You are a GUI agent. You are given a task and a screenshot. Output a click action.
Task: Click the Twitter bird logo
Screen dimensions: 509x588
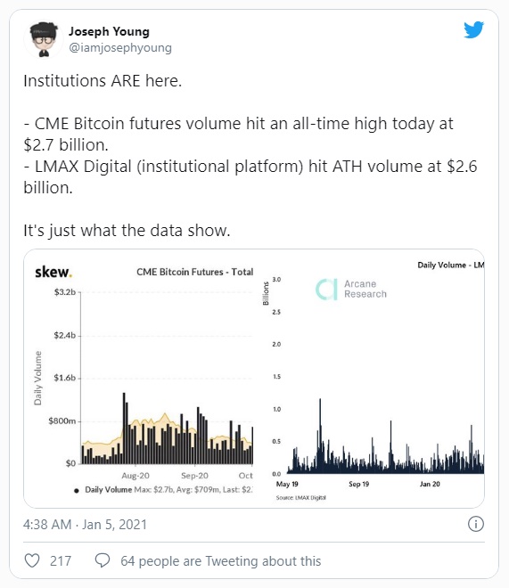pyautogui.click(x=473, y=30)
